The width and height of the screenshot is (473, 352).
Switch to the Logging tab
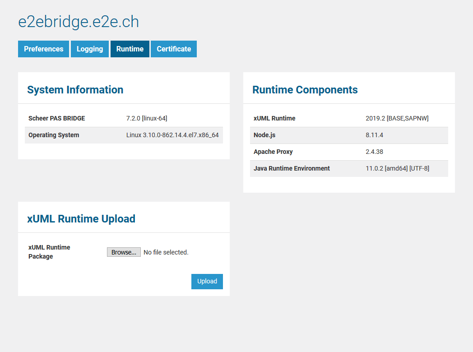pyautogui.click(x=90, y=49)
